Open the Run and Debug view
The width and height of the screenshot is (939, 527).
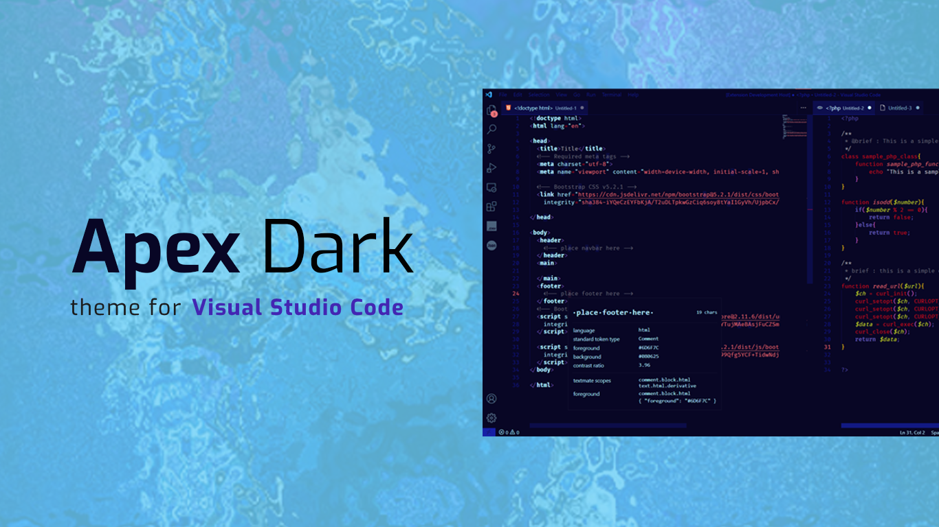(491, 167)
